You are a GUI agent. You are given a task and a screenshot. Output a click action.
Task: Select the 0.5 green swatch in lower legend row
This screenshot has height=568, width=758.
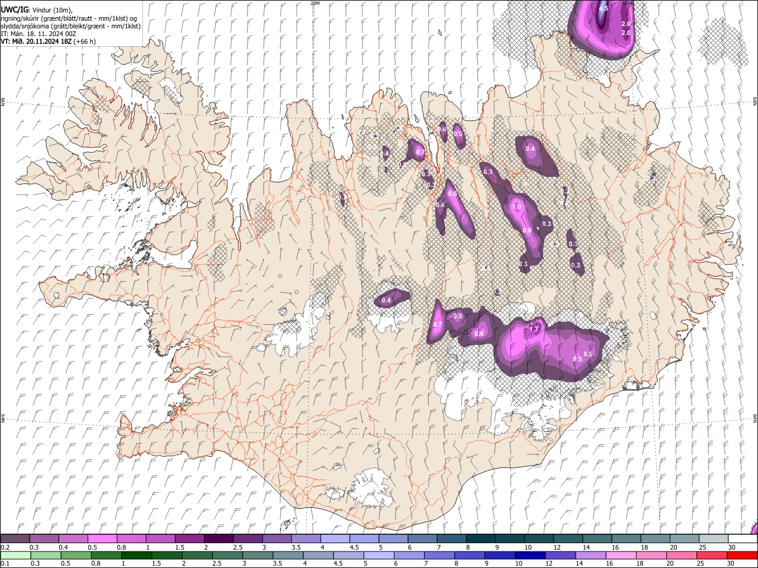76,555
